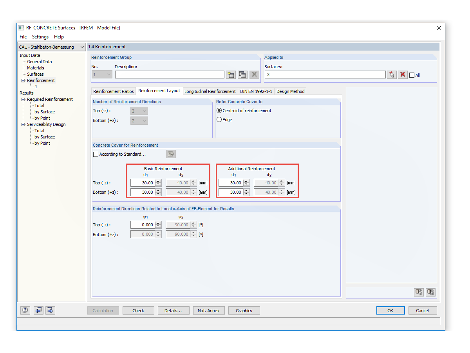Collapse the Required Reinforcement tree node
The height and width of the screenshot is (353, 470).
pyautogui.click(x=23, y=99)
